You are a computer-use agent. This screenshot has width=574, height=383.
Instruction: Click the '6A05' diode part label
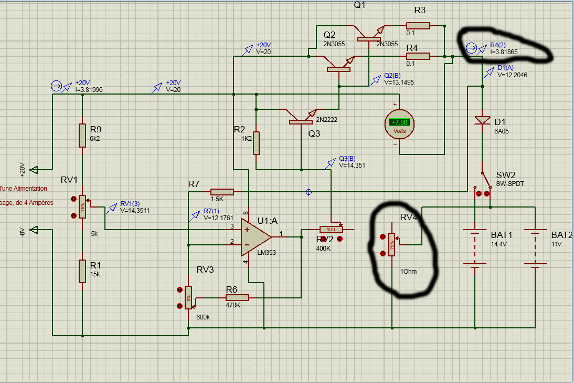[502, 131]
